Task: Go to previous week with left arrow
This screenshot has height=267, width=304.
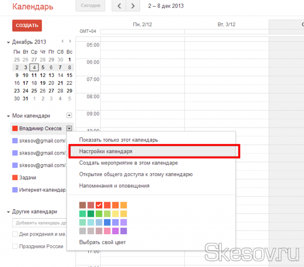Action: point(119,6)
